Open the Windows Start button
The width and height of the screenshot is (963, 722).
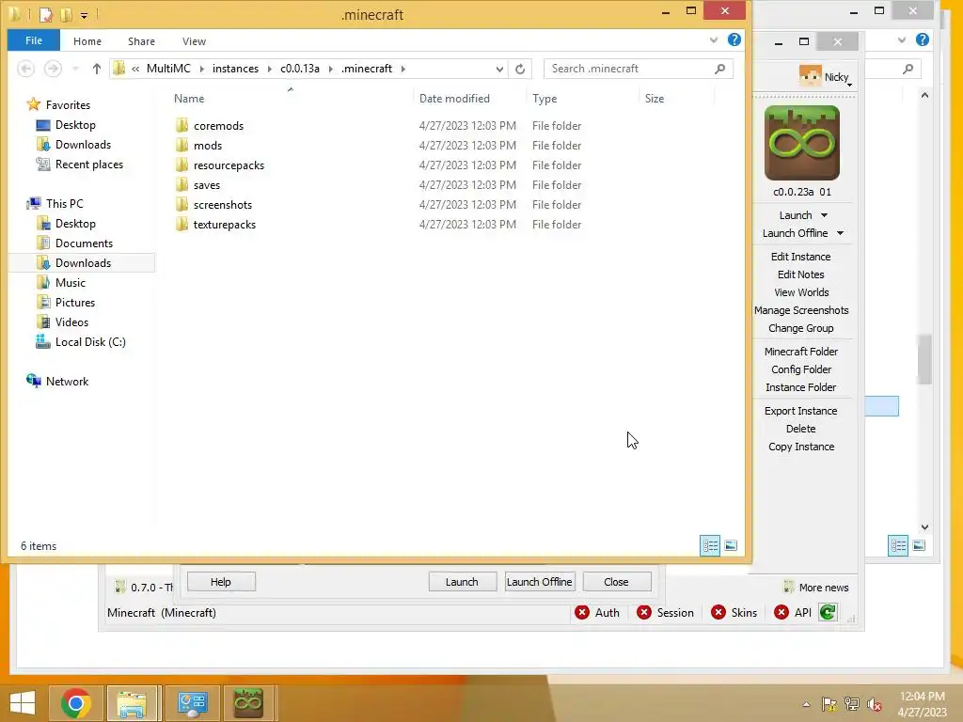tap(23, 703)
